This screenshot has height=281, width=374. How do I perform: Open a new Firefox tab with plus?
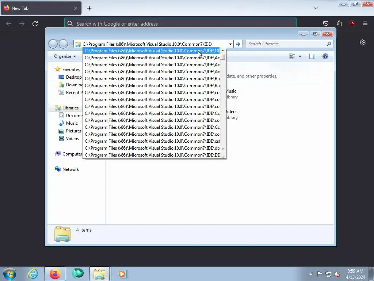89,8
